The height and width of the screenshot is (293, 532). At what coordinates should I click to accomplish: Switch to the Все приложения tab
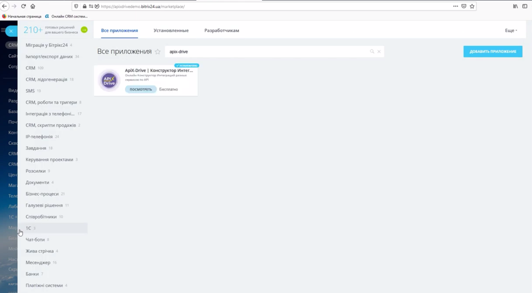coord(119,30)
